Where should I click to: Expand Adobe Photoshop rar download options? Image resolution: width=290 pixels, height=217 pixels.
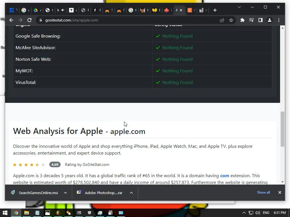point(131,193)
